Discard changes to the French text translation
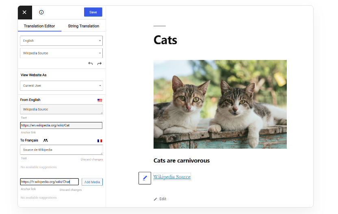This screenshot has height=214, width=338. pyautogui.click(x=92, y=159)
